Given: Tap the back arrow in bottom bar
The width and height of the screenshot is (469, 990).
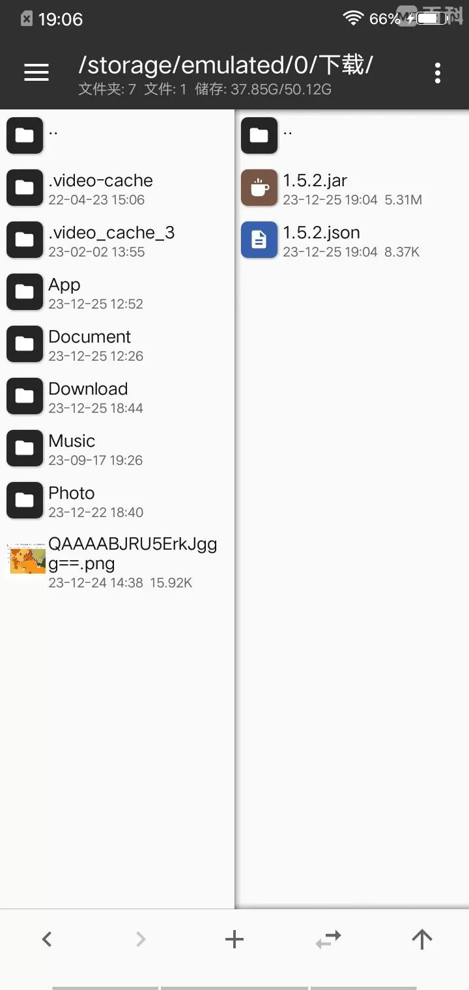Looking at the screenshot, I should pyautogui.click(x=46, y=939).
